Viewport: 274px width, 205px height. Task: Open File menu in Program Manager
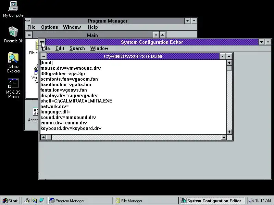pos(32,27)
